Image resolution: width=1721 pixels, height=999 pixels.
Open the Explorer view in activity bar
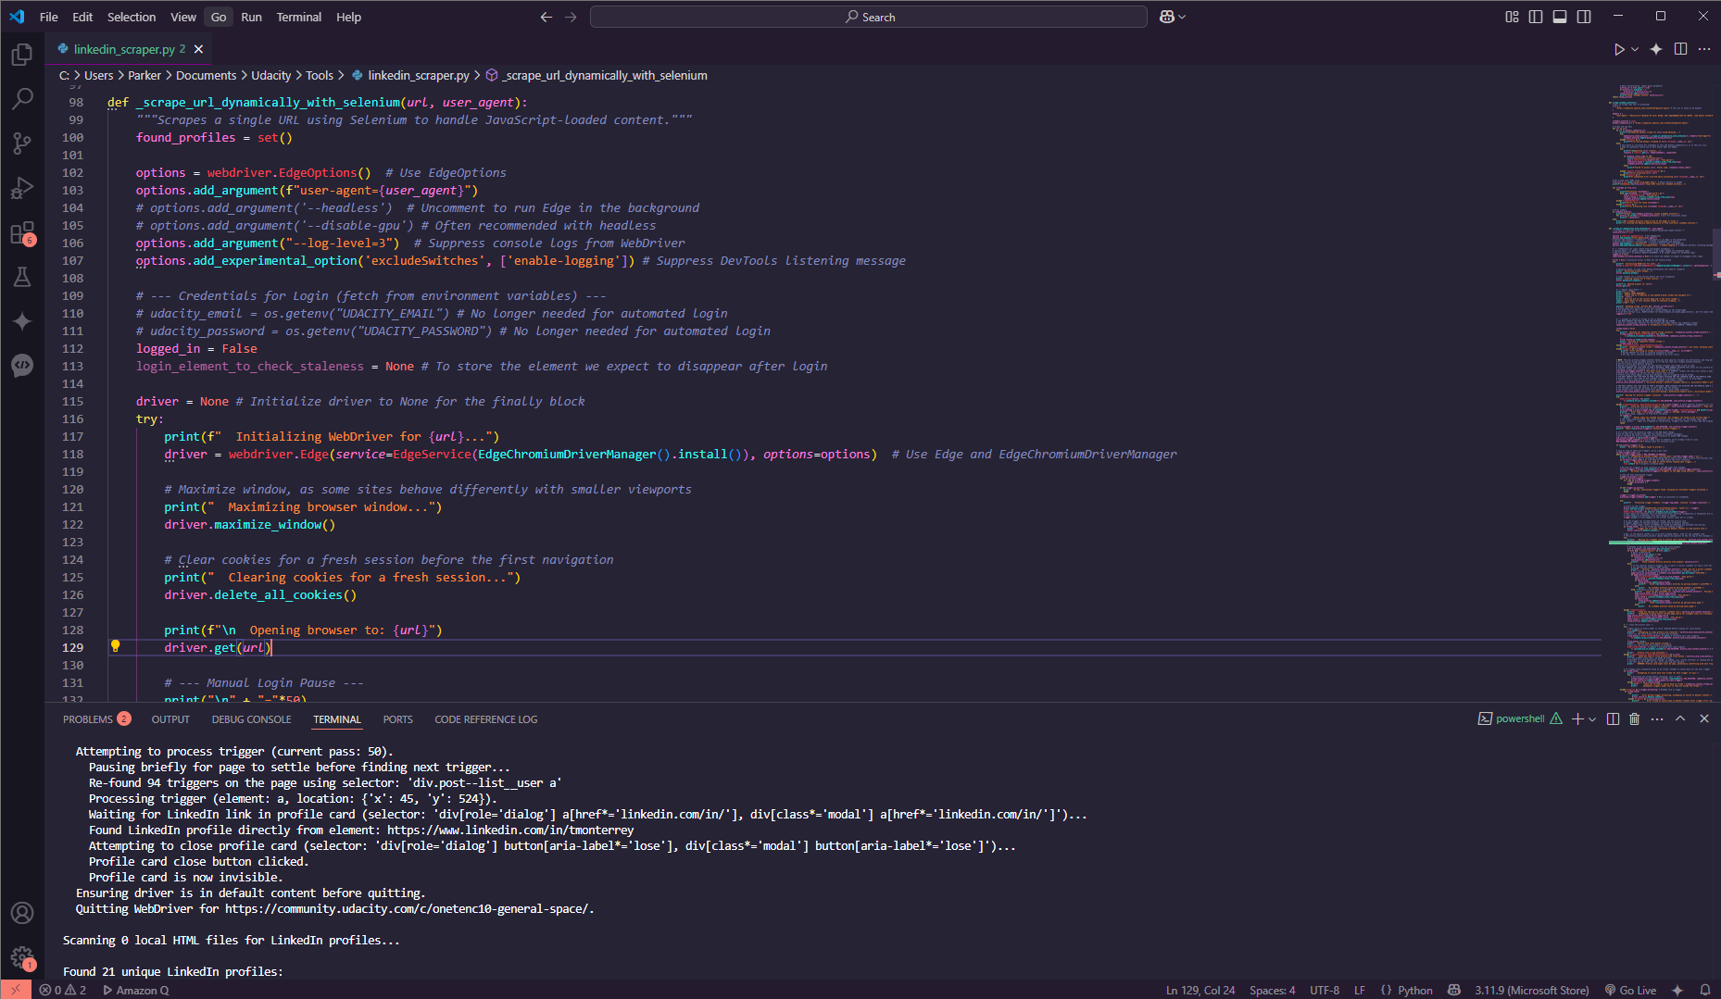pyautogui.click(x=22, y=55)
